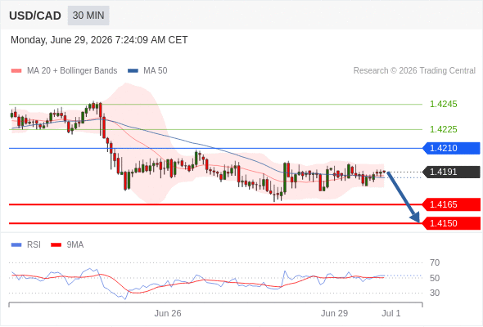Toggle the MA 20 + Bollinger Bands legend label

click(72, 71)
